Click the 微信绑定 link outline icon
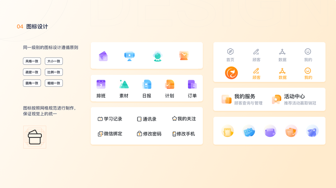 click(x=100, y=134)
